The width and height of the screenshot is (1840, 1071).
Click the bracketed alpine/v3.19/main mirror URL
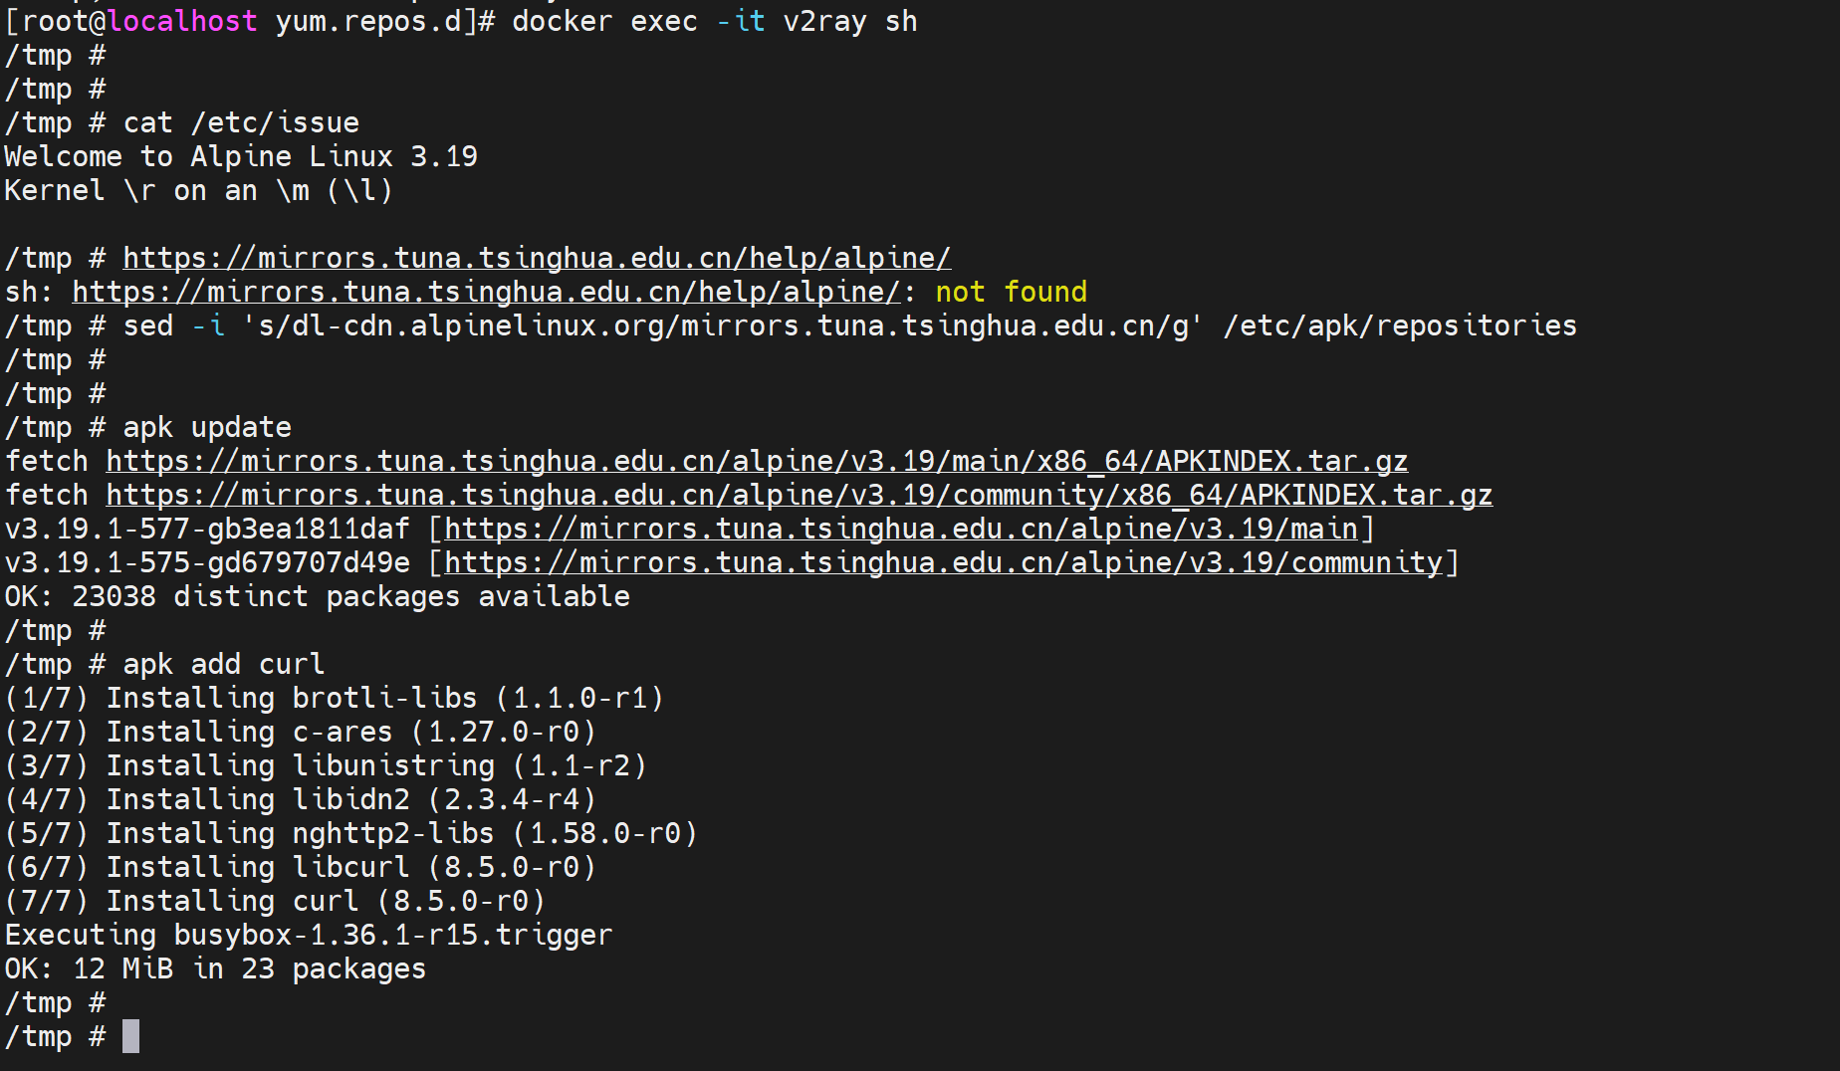901,530
